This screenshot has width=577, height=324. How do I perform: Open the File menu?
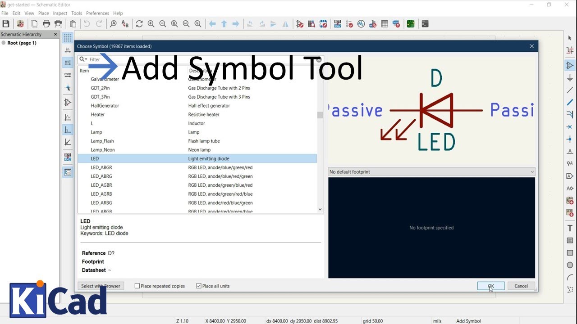pyautogui.click(x=5, y=13)
